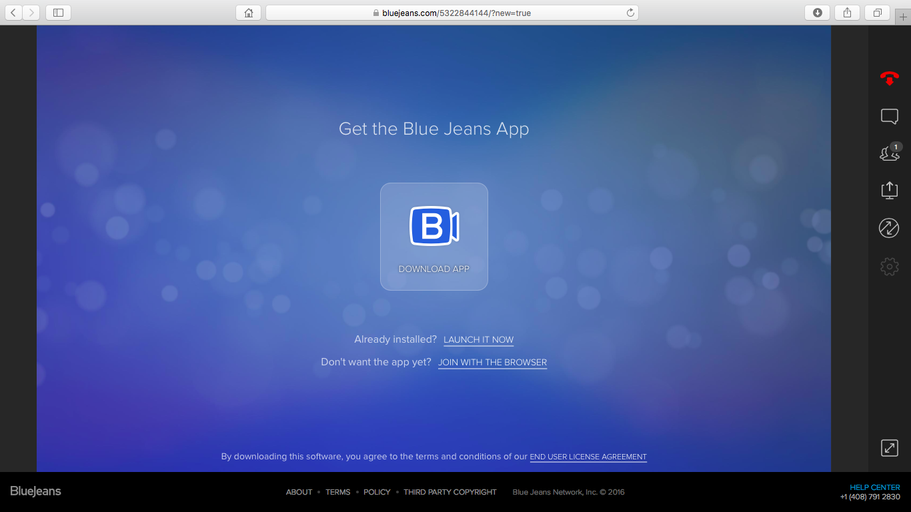
Task: Click the Launch It Now link
Action: 479,340
